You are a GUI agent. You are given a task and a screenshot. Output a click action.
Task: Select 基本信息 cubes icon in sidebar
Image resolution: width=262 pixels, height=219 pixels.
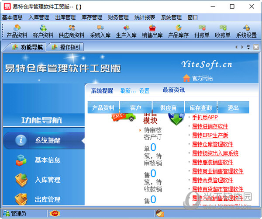pyautogui.click(x=21, y=160)
